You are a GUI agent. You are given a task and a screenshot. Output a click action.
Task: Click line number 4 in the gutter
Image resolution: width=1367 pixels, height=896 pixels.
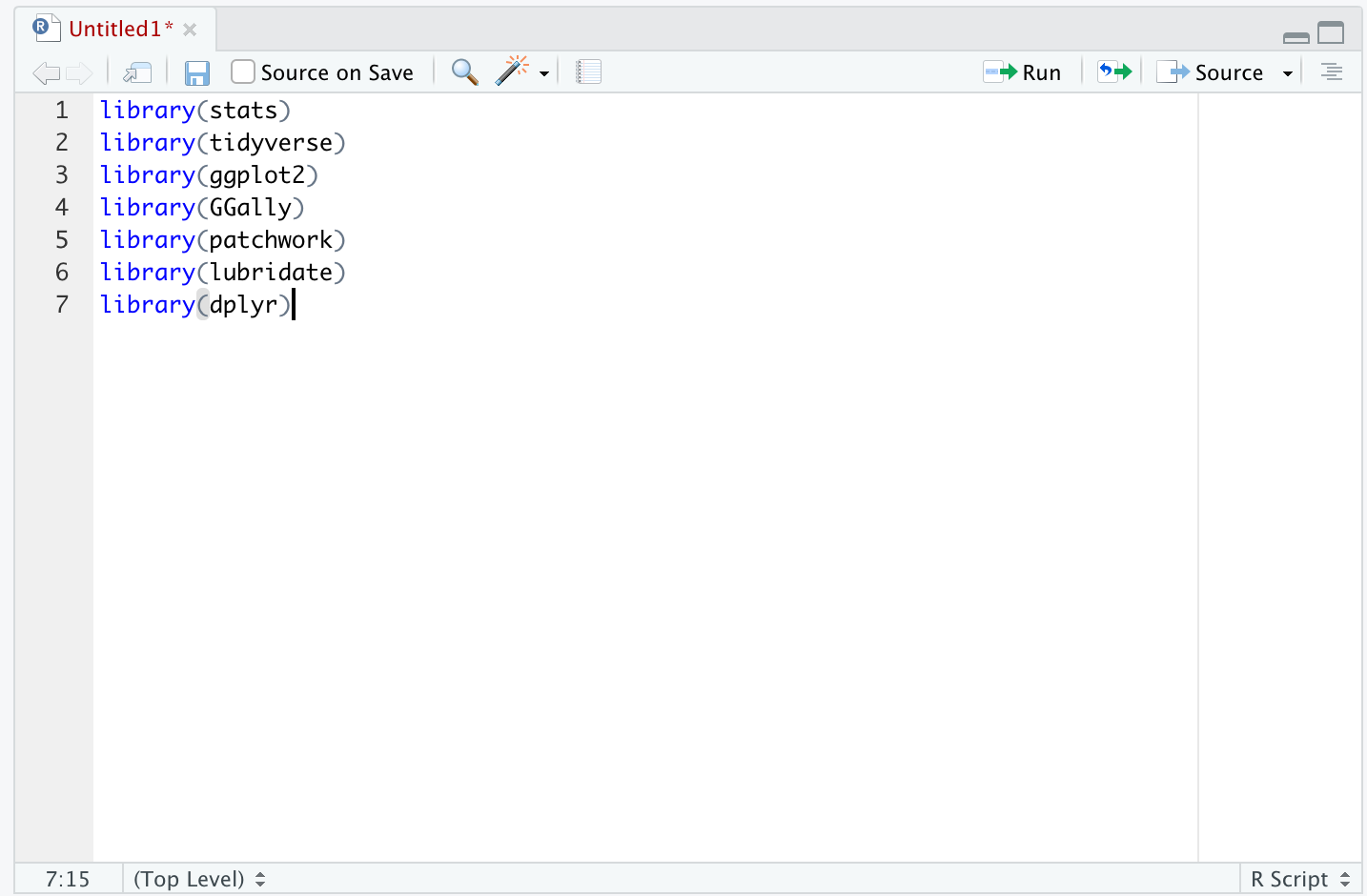pos(62,208)
